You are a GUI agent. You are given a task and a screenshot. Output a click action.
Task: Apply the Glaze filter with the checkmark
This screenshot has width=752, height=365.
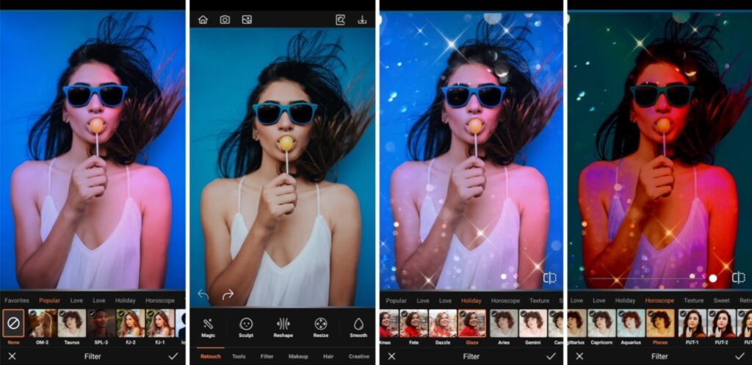(551, 356)
